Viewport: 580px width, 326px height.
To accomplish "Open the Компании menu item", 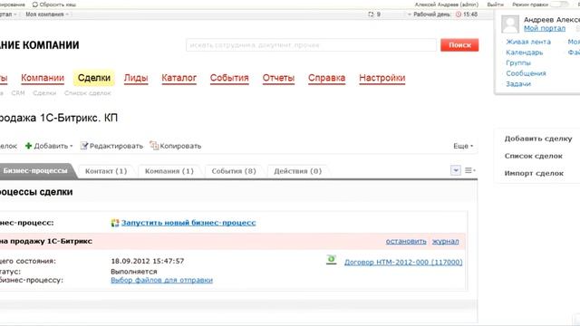I will [x=43, y=78].
